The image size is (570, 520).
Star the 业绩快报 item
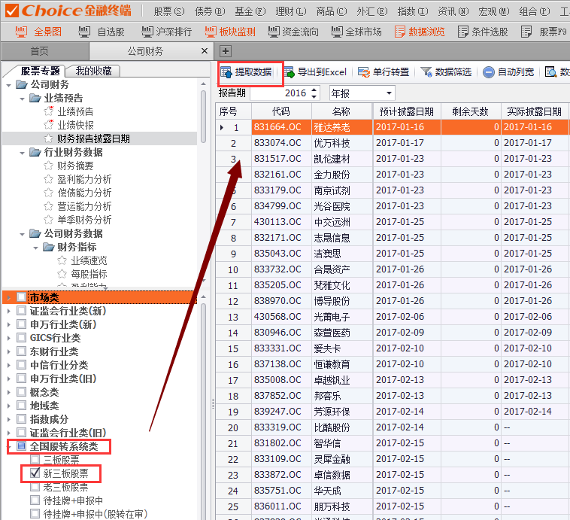pos(49,124)
